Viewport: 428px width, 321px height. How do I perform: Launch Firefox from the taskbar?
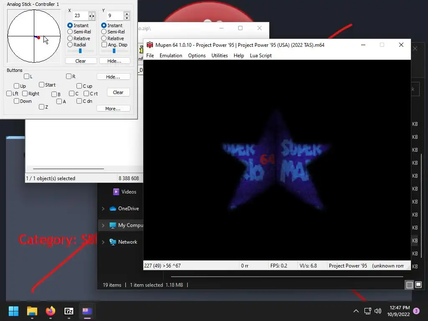pyautogui.click(x=51, y=311)
